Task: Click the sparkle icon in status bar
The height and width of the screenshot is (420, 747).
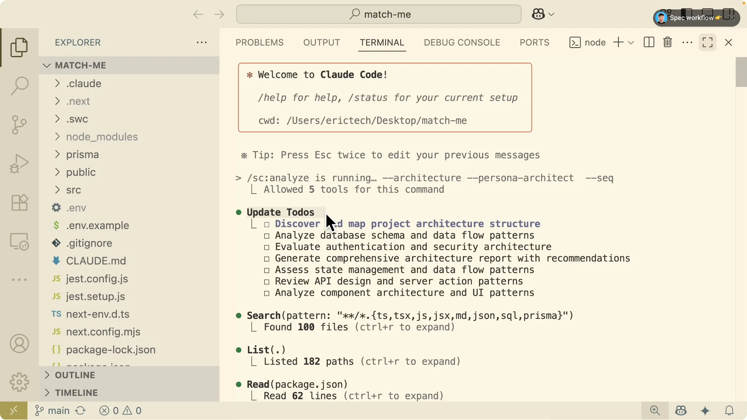Action: tap(705, 411)
